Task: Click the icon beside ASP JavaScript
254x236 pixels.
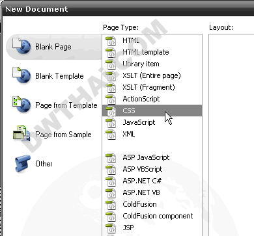Action: pyautogui.click(x=111, y=158)
